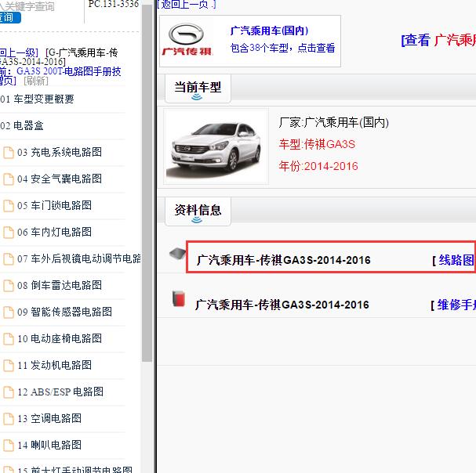476x473 pixels.
Task: Click the gray book icon for 线路图 entry
Action: 177,254
